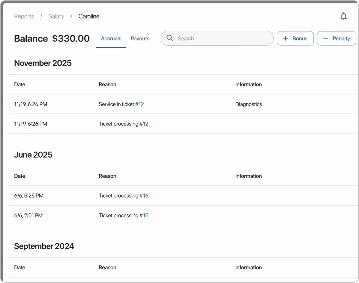Open ticket #16 in June 2025
The height and width of the screenshot is (283, 359).
(144, 196)
